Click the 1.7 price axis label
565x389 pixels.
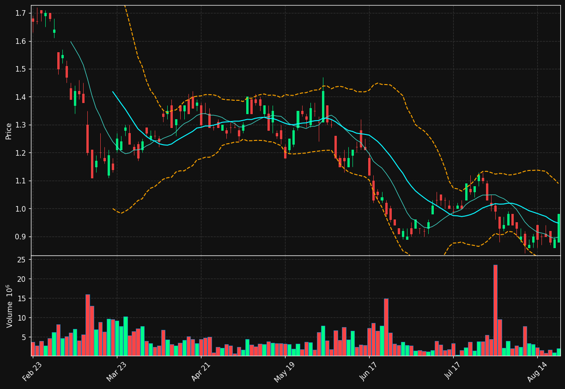pyautogui.click(x=21, y=13)
